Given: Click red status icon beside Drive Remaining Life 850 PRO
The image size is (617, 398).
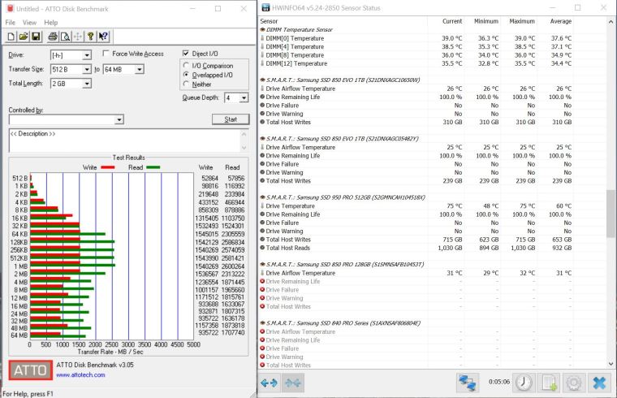Looking at the screenshot, I should [262, 282].
